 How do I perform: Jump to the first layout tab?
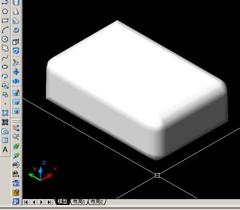pos(26,202)
